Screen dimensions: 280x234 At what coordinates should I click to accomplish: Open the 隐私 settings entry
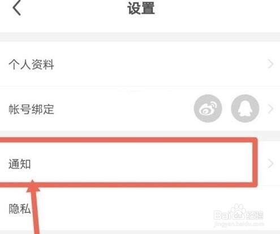pyautogui.click(x=140, y=208)
